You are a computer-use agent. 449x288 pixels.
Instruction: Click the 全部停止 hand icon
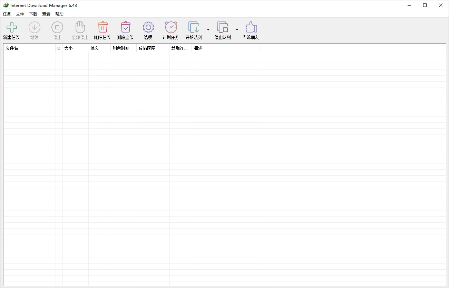[x=80, y=27]
